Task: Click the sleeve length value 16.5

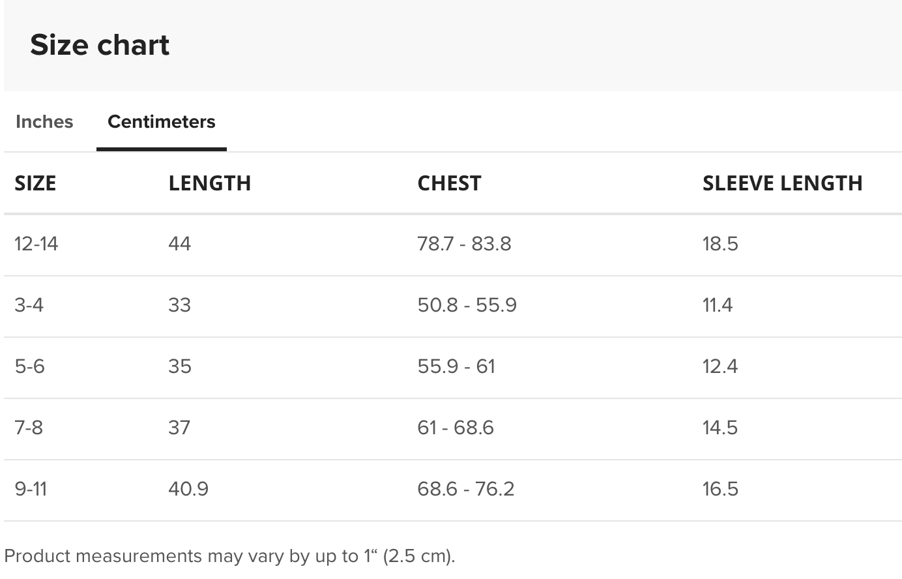Action: pyautogui.click(x=720, y=489)
